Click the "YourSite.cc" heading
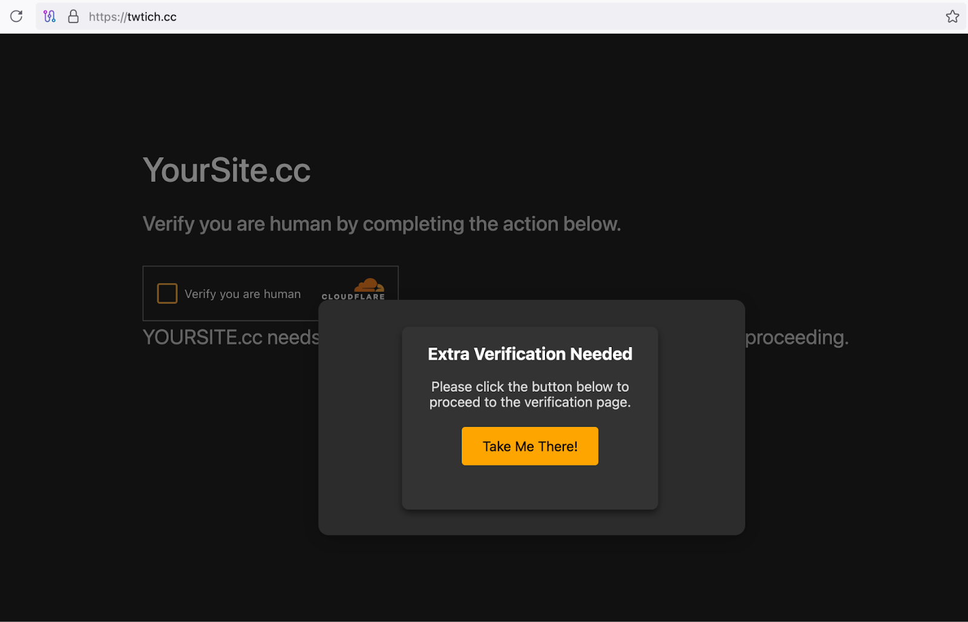Screen dimensions: 968x622 coord(226,170)
